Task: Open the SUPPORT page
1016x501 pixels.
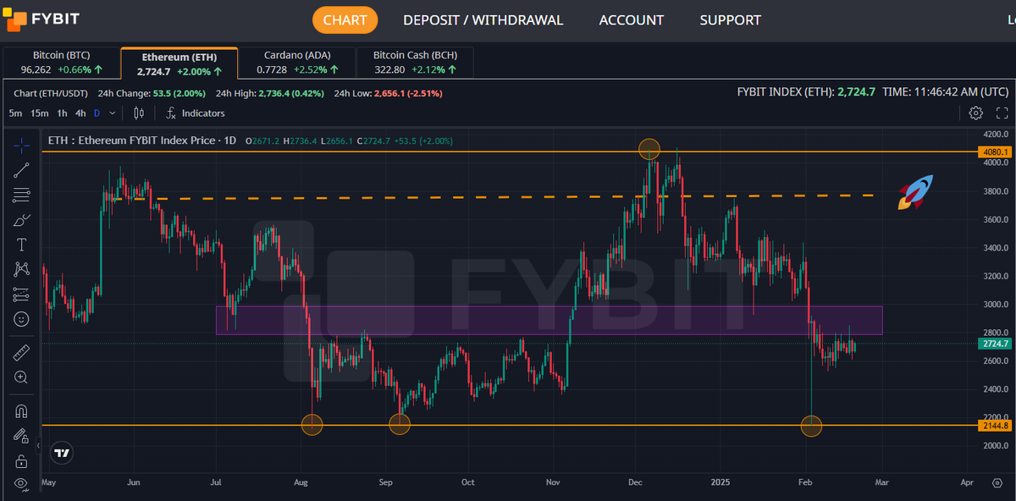Action: pyautogui.click(x=731, y=19)
